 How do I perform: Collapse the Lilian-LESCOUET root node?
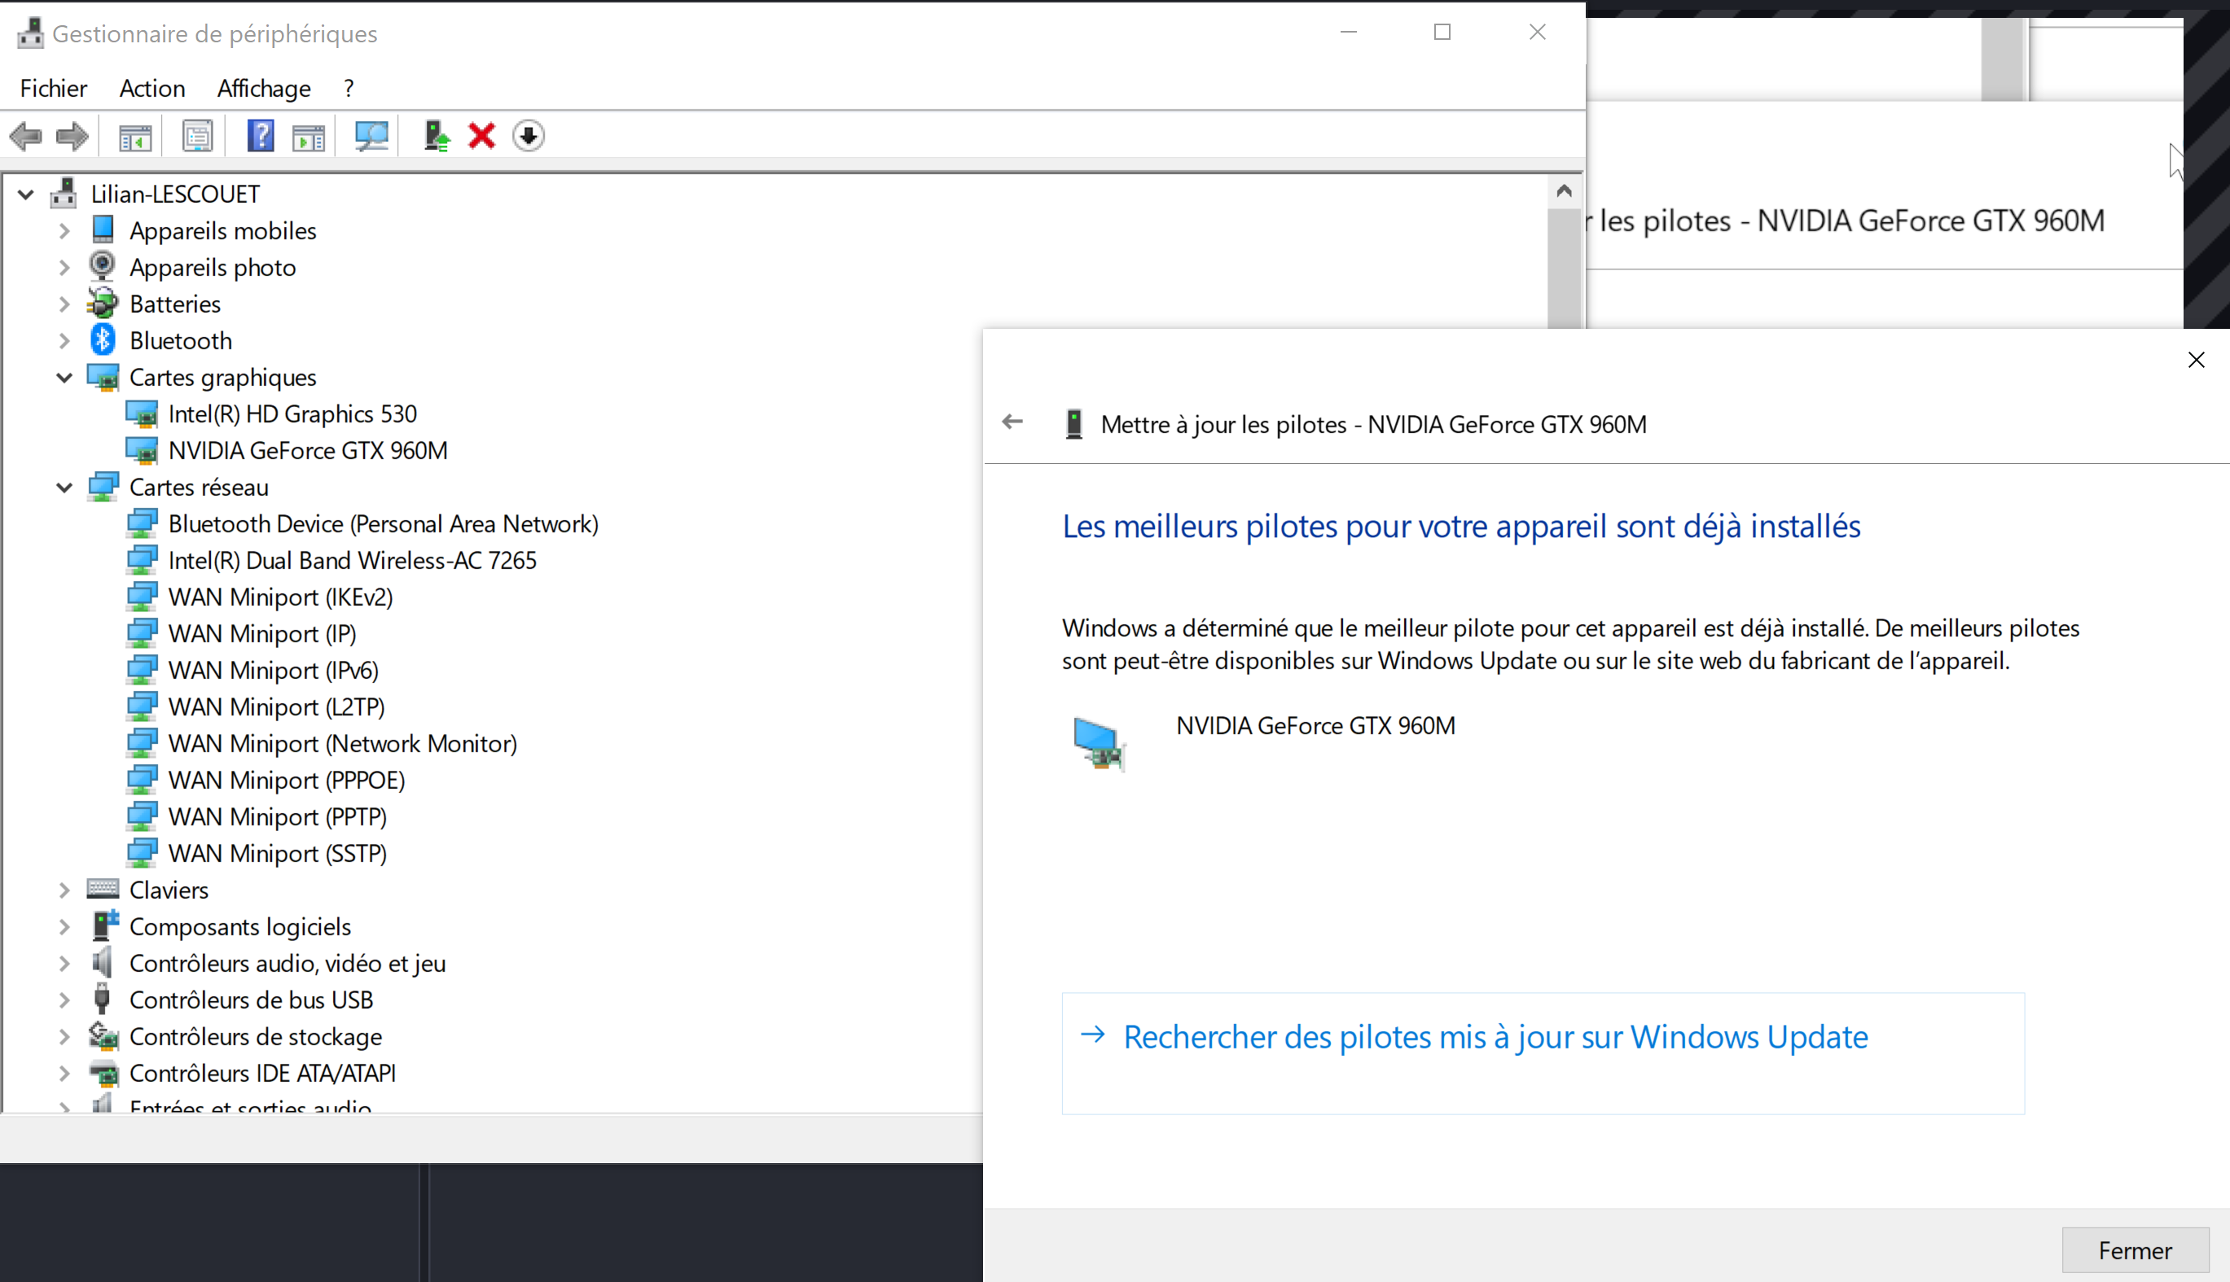tap(25, 195)
